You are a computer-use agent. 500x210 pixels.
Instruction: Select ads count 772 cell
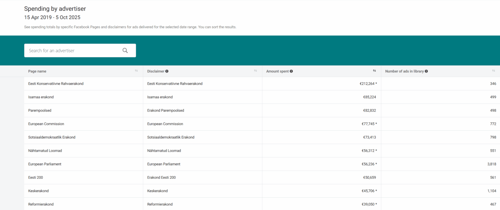pos(440,124)
